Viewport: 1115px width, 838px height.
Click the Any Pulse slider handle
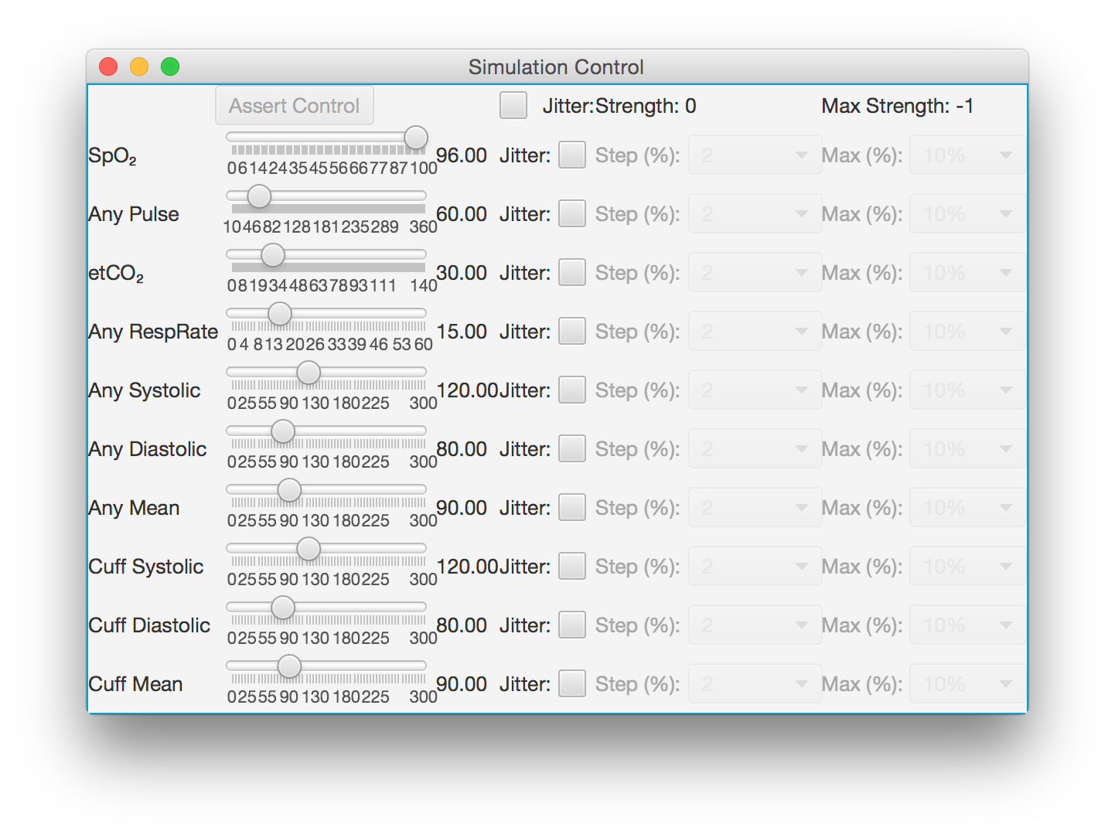click(x=259, y=196)
